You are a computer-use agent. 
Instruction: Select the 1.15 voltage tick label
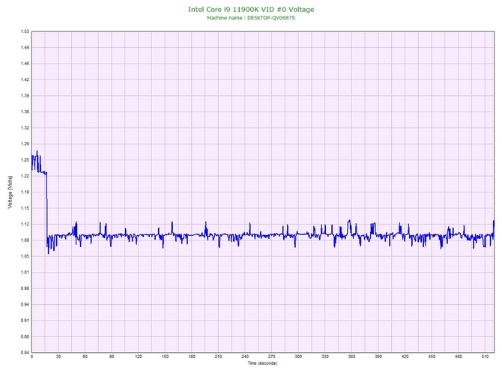tap(25, 208)
